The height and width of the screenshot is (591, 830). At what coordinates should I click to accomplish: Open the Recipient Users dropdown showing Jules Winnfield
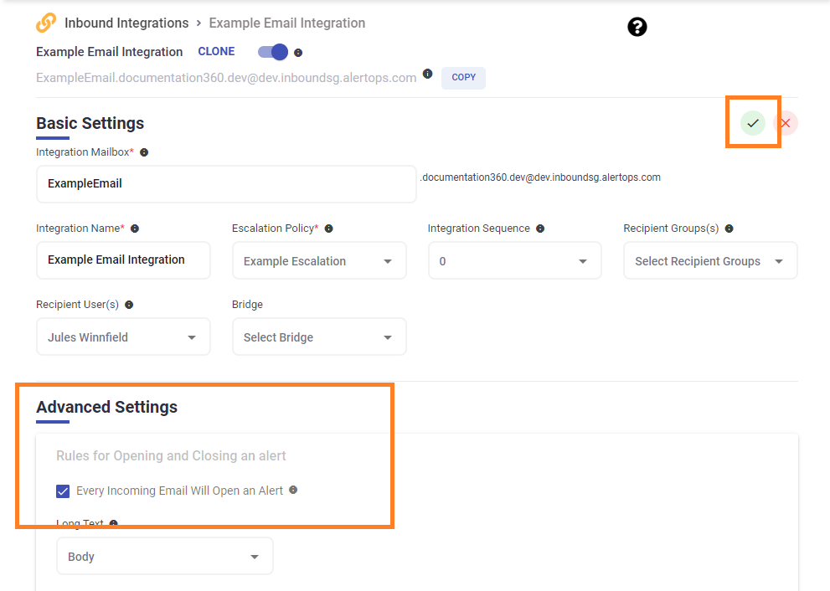[123, 337]
